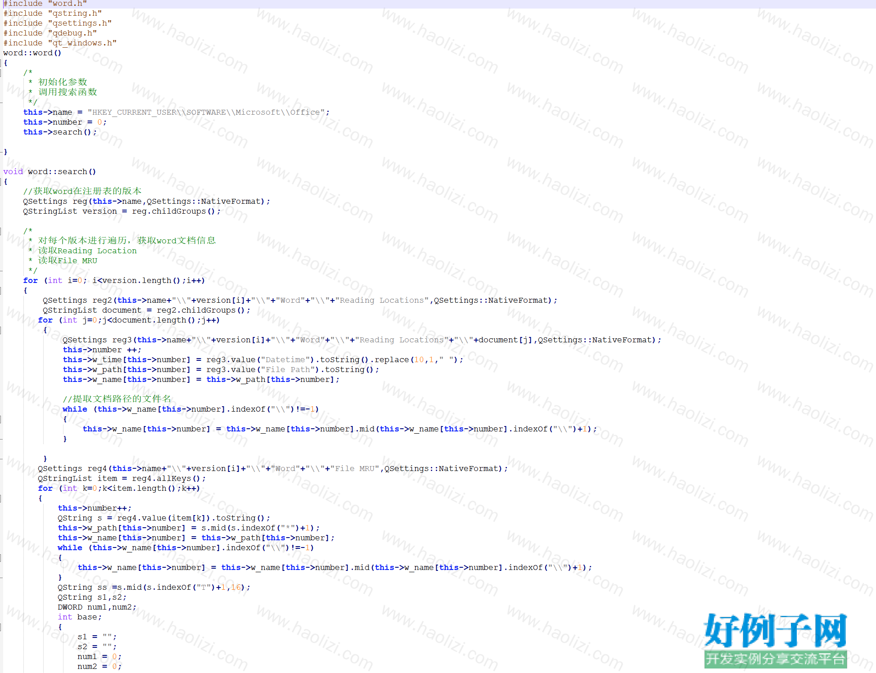Click the comment 读取File MRU
The width and height of the screenshot is (876, 673).
[x=68, y=260]
